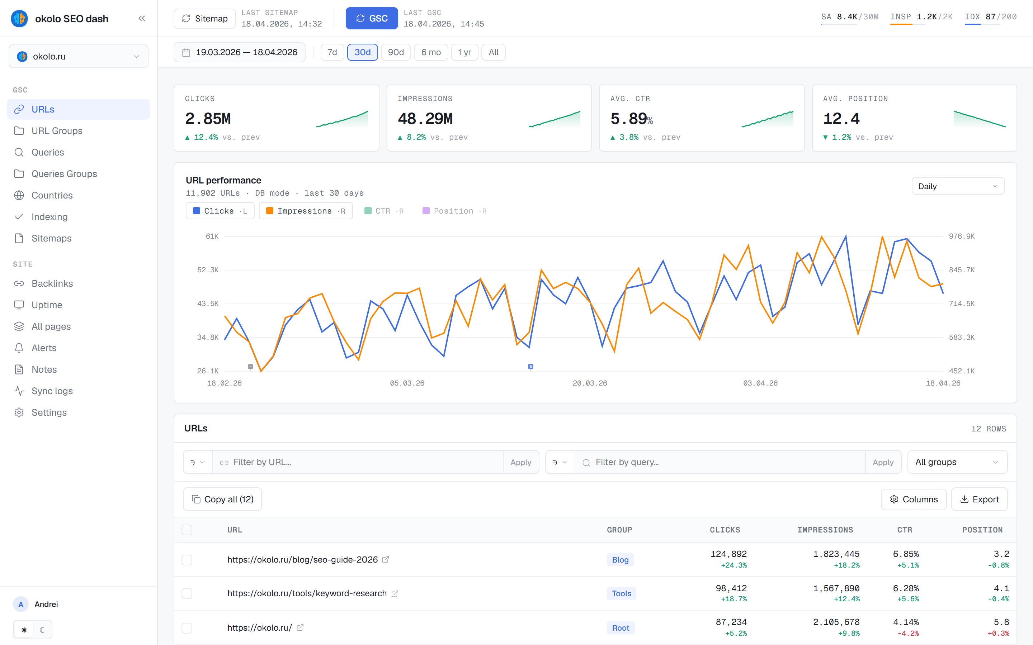Open the All groups filter dropdown
Viewport: 1033px width, 645px height.
tap(957, 462)
